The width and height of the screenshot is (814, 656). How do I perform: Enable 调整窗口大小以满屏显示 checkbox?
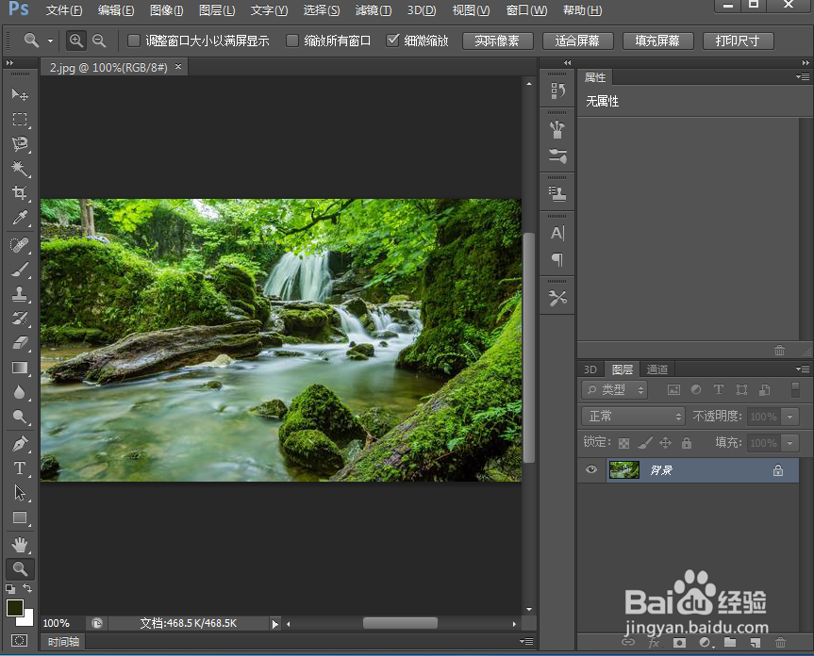point(133,41)
